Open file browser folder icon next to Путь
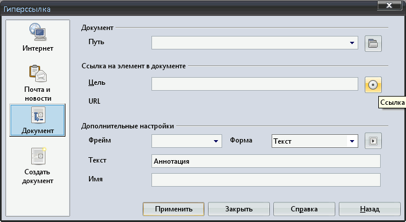This screenshot has height=222, width=406. click(373, 43)
